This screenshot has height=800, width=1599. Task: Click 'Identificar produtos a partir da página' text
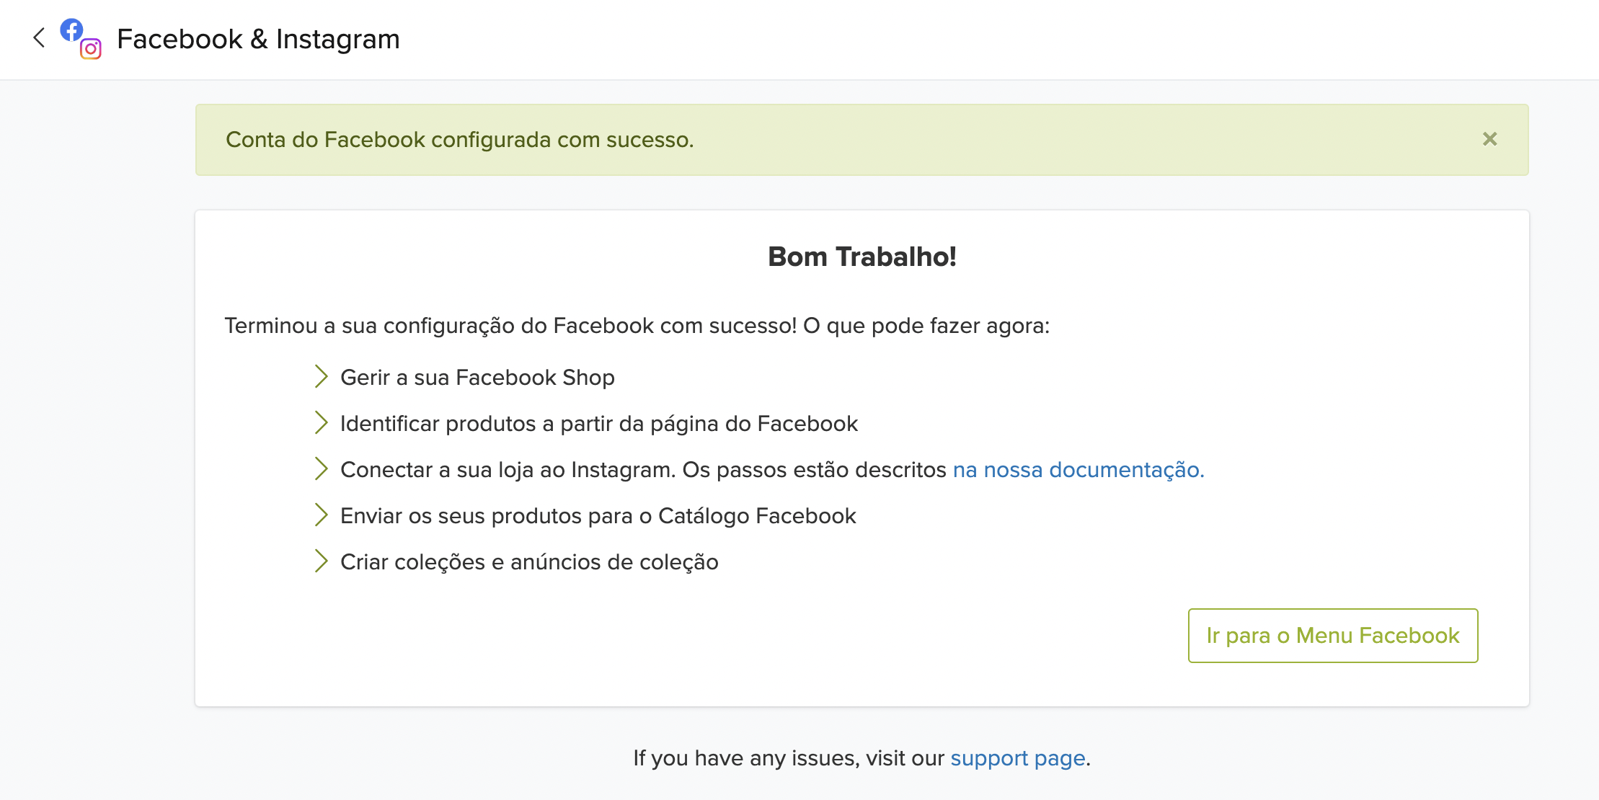point(598,424)
